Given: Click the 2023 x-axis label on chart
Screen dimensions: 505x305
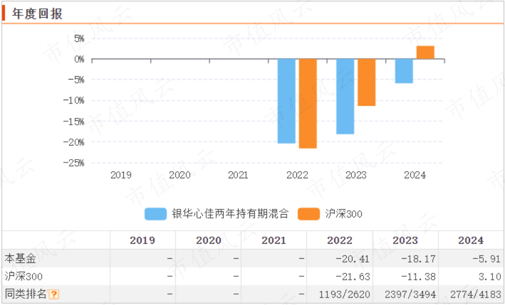Looking at the screenshot, I should 356,175.
